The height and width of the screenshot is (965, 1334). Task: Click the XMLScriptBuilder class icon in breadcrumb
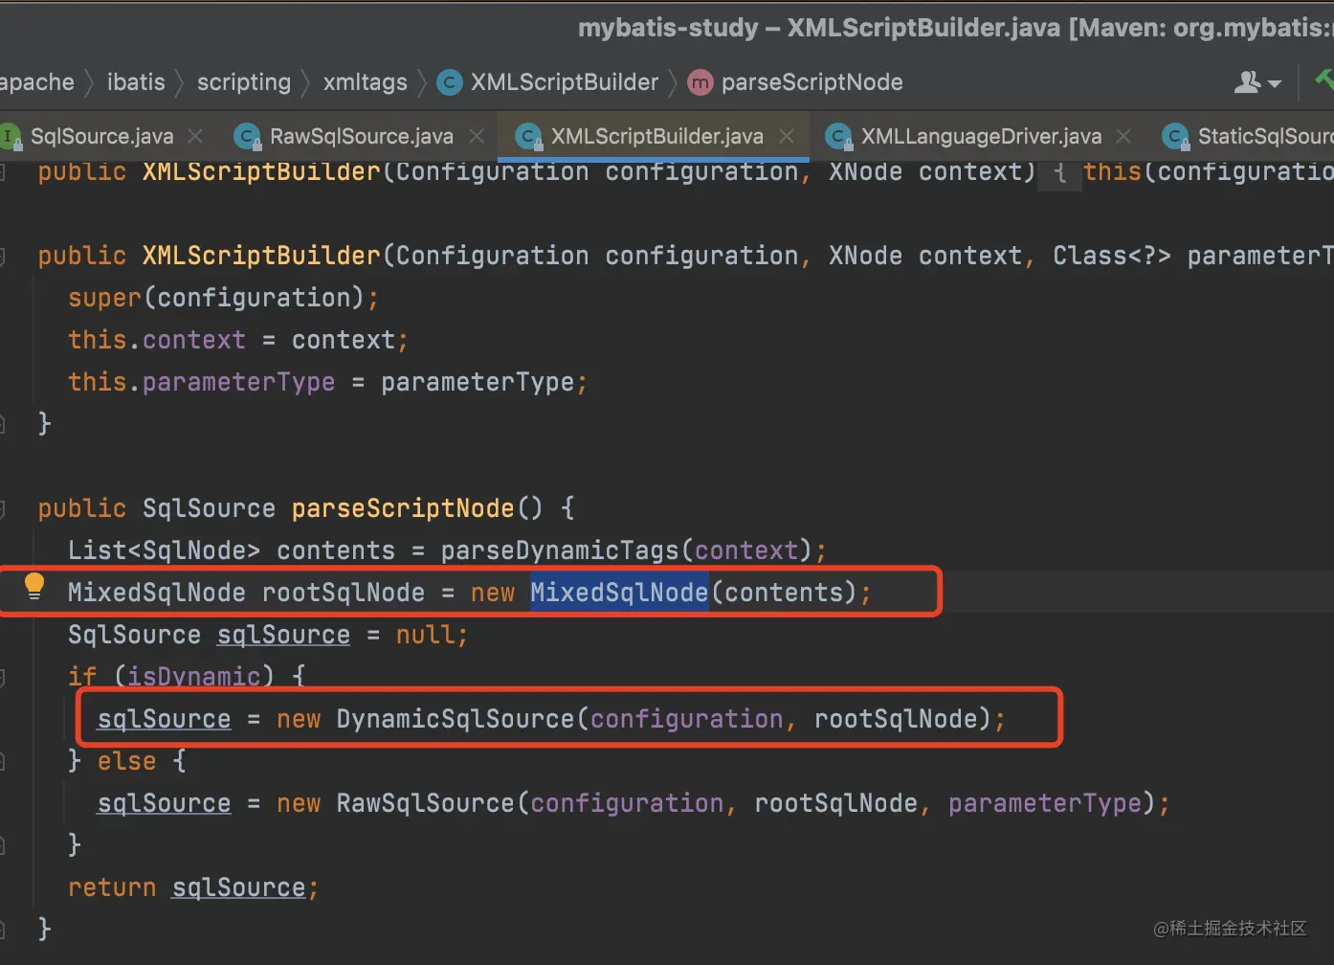[x=450, y=83]
